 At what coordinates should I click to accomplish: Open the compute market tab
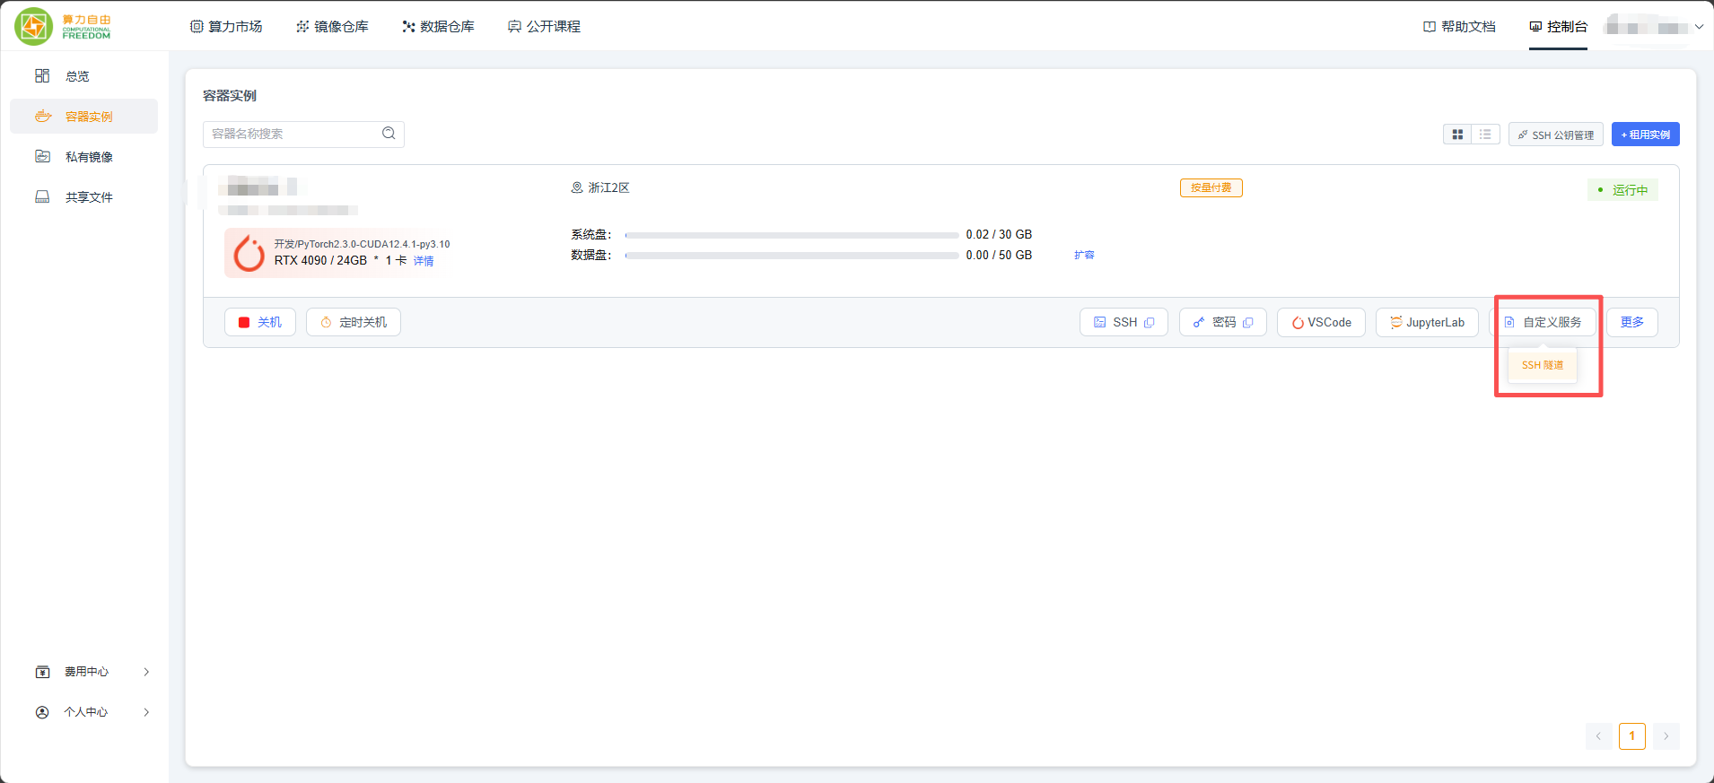coord(226,27)
